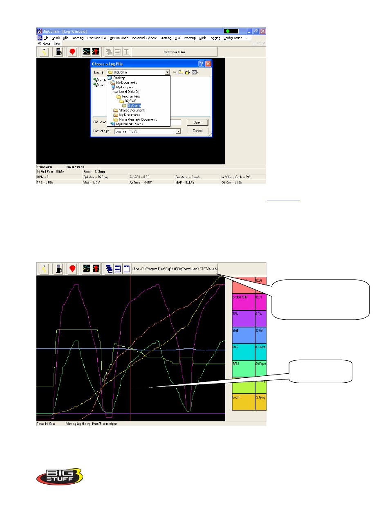
Task: Click the blue Vbat color cell
Action: (244, 335)
